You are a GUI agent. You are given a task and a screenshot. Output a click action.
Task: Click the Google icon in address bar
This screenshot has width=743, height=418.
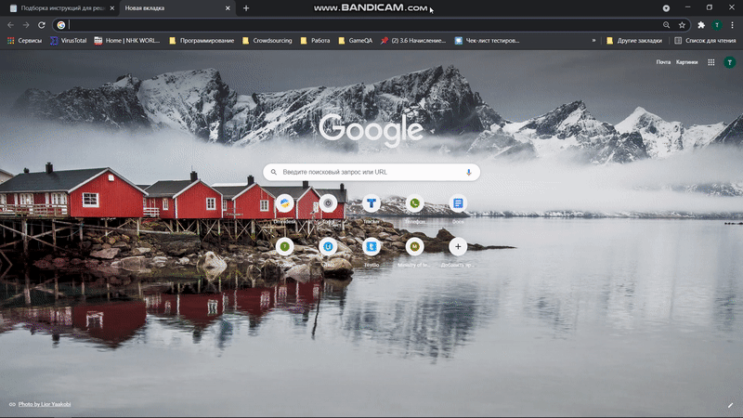(x=61, y=25)
